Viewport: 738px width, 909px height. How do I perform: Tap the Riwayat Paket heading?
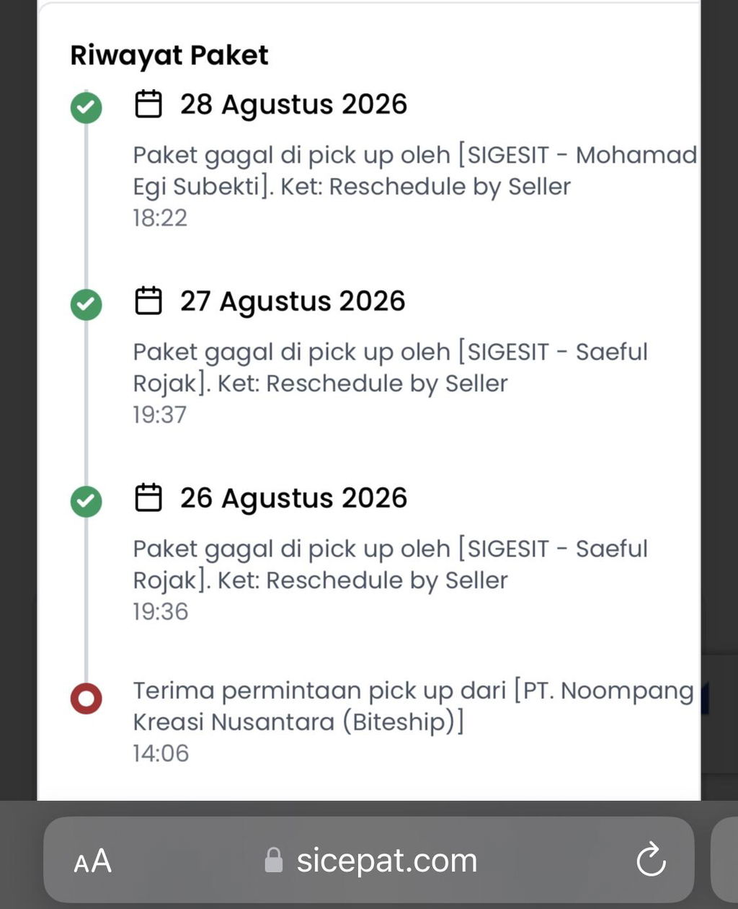point(169,56)
